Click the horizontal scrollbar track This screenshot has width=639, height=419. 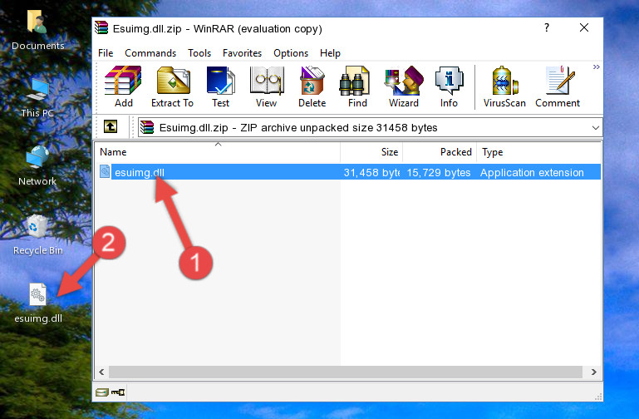tap(345, 372)
